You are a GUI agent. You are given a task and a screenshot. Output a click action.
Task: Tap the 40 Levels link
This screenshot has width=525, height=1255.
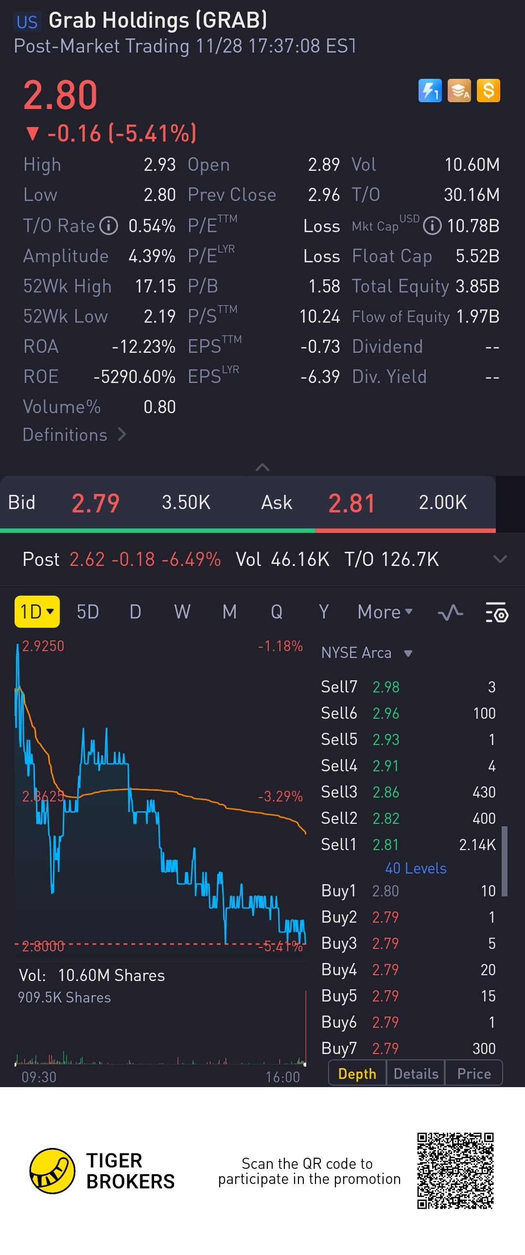[x=416, y=868]
